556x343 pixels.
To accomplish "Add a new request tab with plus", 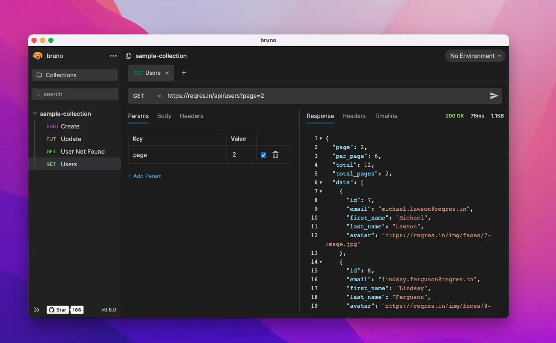I will point(184,73).
